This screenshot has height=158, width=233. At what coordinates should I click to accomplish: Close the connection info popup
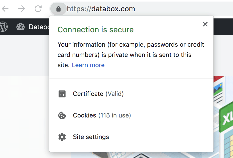coord(205,24)
